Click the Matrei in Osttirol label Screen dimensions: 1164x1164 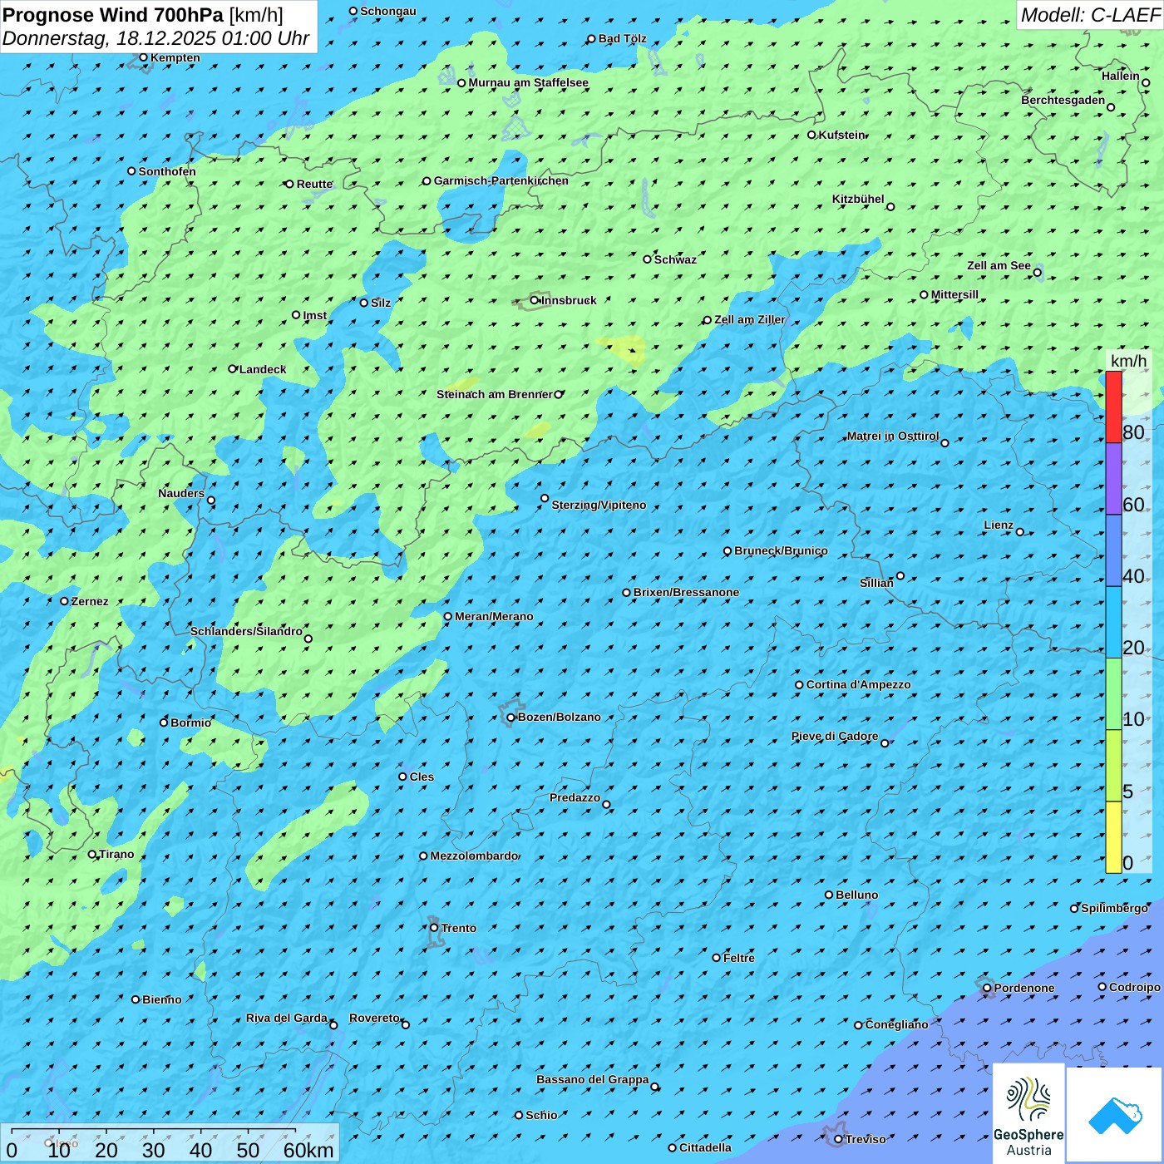893,436
